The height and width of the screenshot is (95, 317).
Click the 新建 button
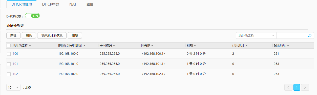[x=13, y=35]
